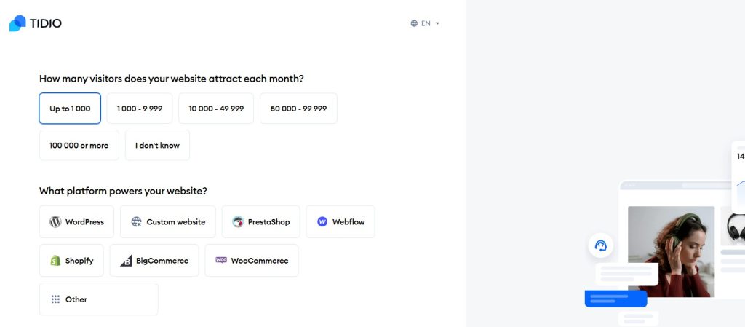Click the Tidio logo icon
The width and height of the screenshot is (745, 327).
pos(17,23)
